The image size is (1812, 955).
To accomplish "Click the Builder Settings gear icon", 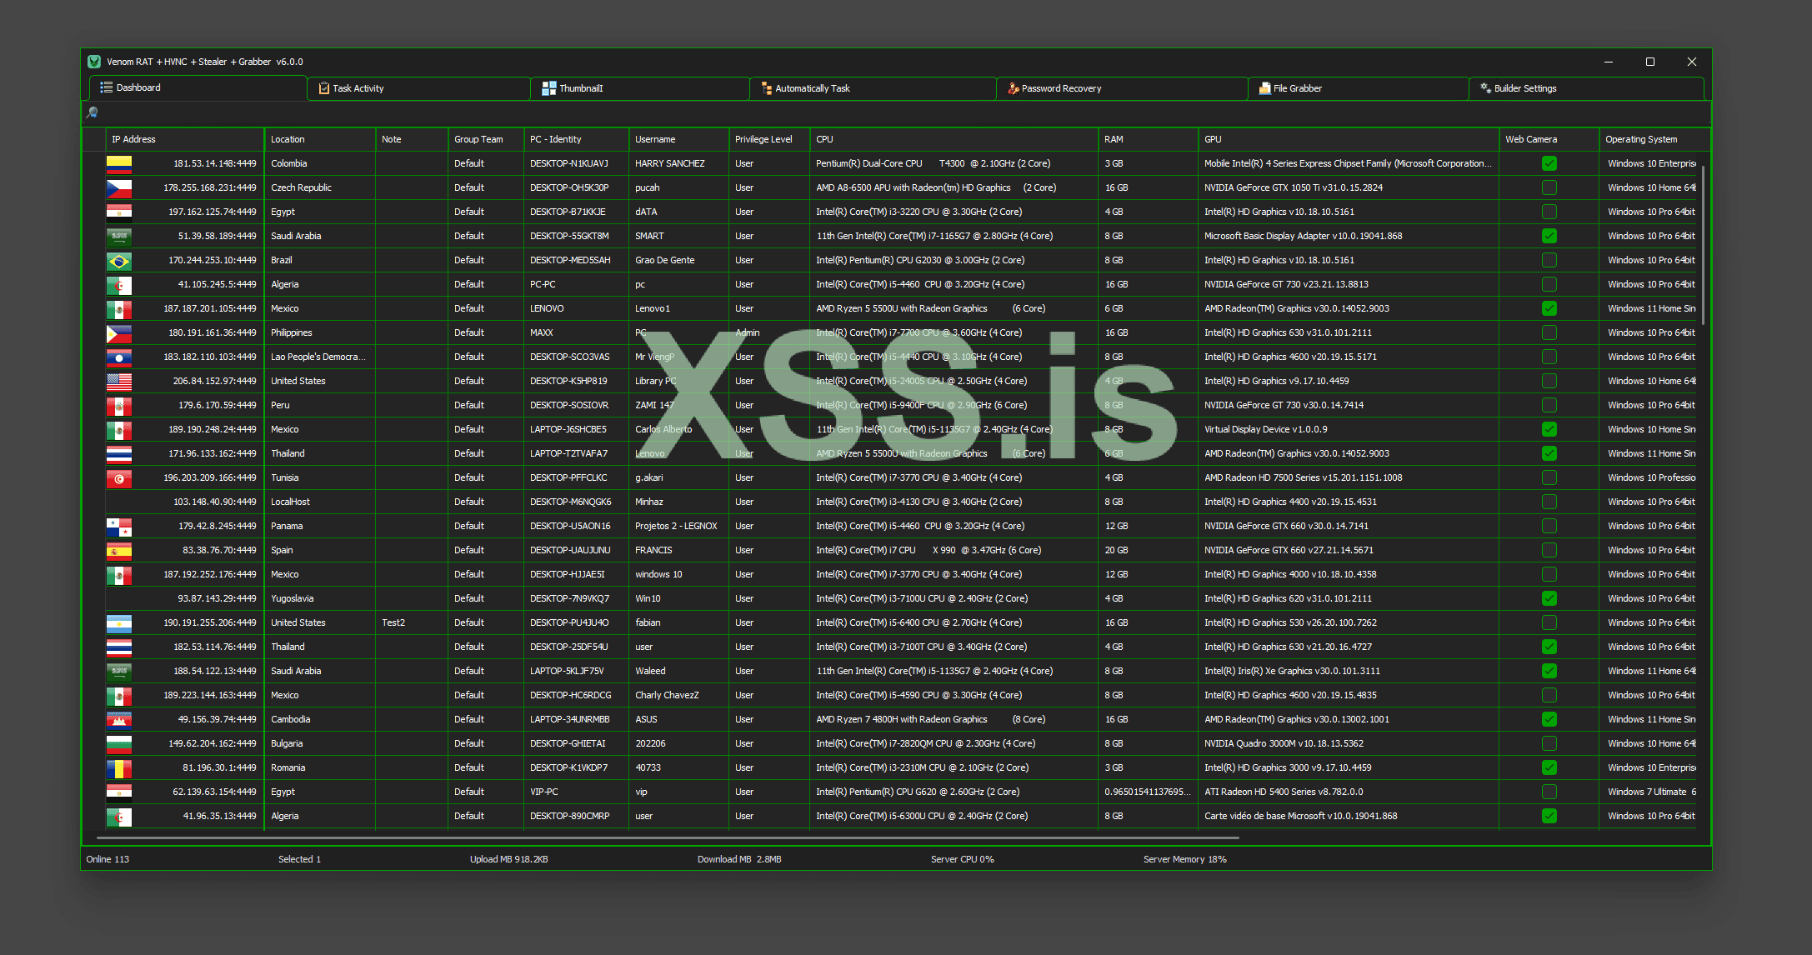I will coord(1485,88).
